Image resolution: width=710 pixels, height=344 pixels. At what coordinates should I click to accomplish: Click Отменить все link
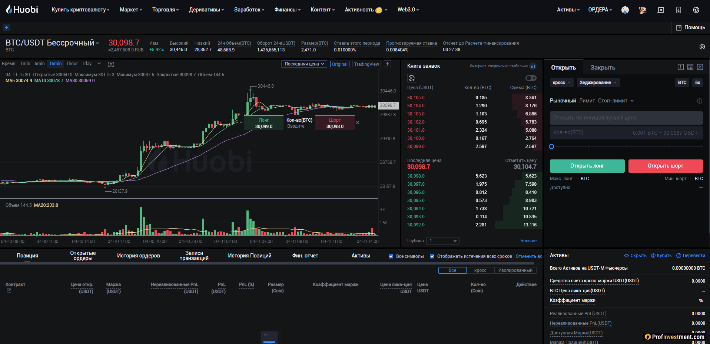click(x=529, y=256)
